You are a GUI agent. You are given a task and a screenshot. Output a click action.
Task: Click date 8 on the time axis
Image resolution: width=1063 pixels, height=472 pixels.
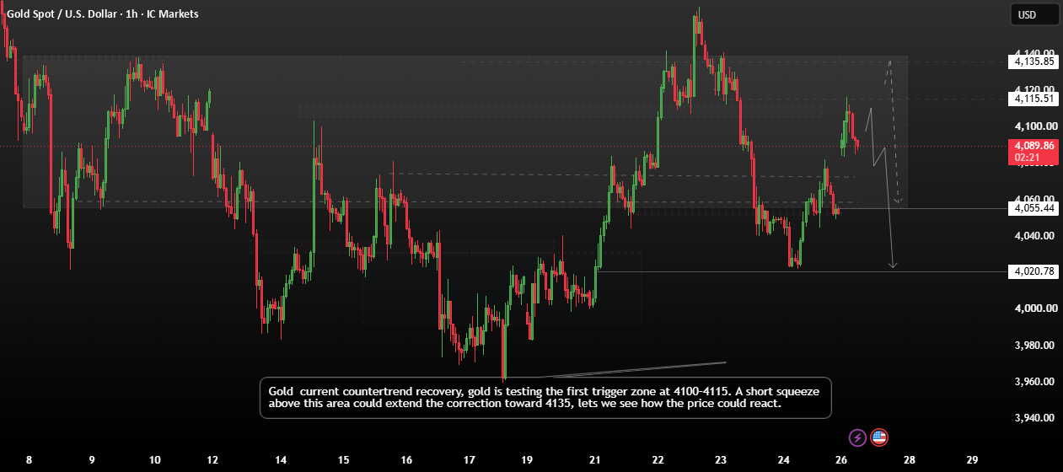[x=30, y=460]
